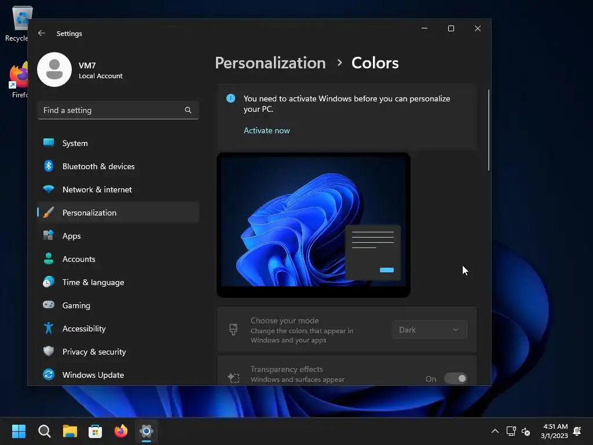Open the notification bell in tray
The image size is (593, 445).
pos(577,431)
